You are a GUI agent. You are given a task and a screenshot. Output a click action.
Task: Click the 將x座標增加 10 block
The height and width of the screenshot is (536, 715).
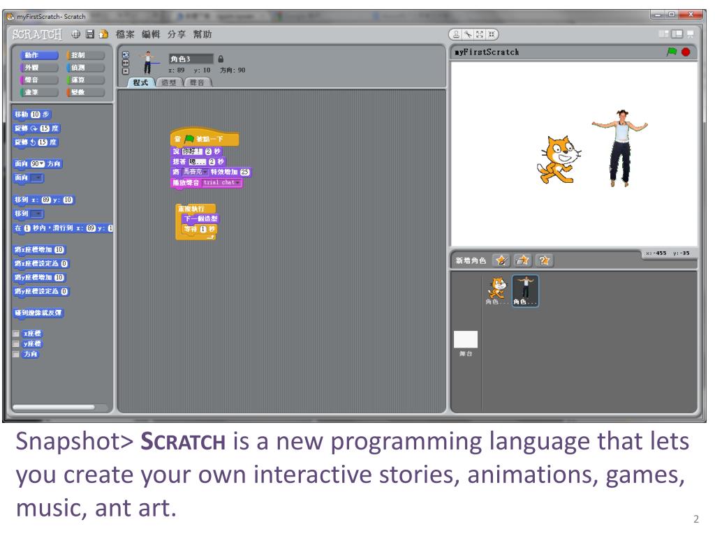39,250
